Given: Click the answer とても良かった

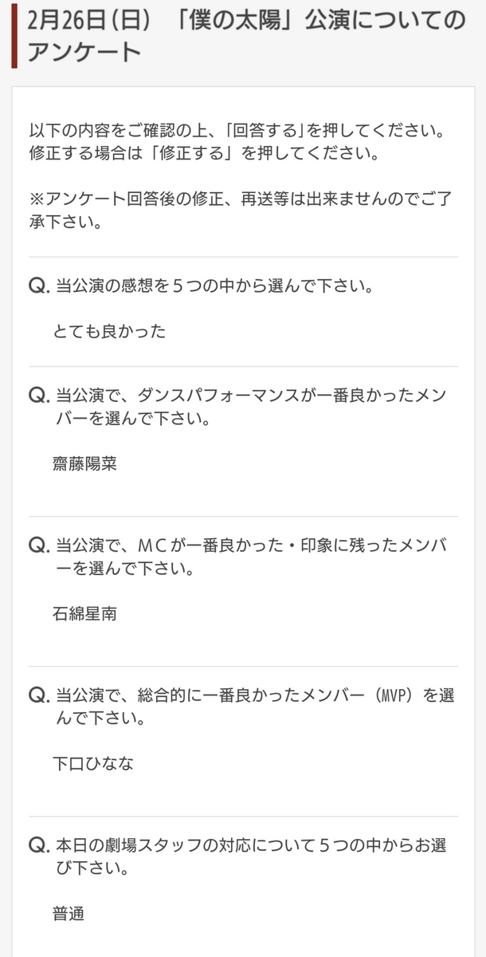Looking at the screenshot, I should [x=109, y=331].
